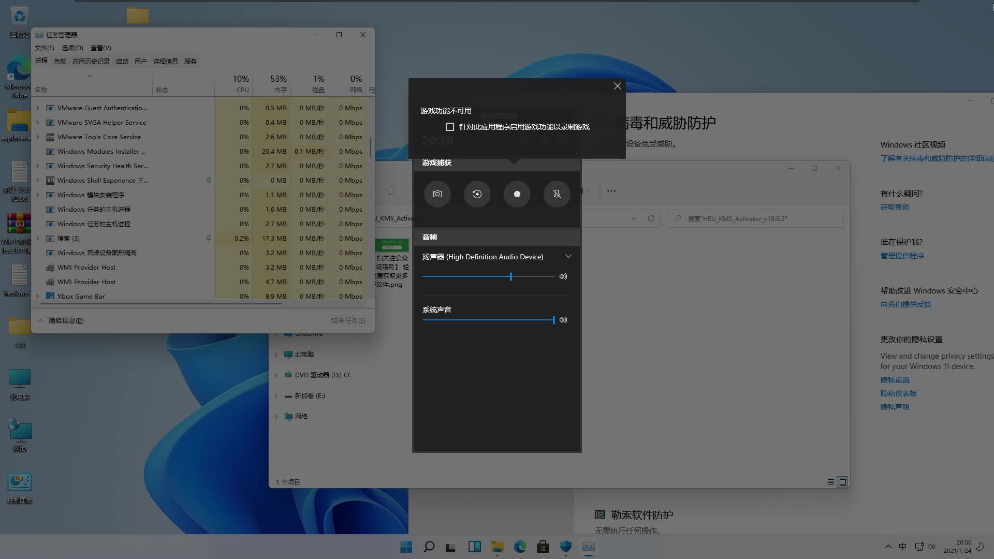Open the 隐私仪表板 link
The height and width of the screenshot is (559, 994).
click(898, 393)
